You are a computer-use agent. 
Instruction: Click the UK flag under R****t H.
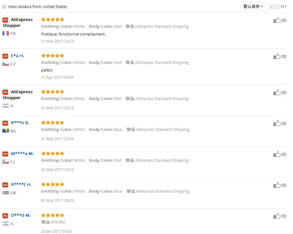[6, 193]
